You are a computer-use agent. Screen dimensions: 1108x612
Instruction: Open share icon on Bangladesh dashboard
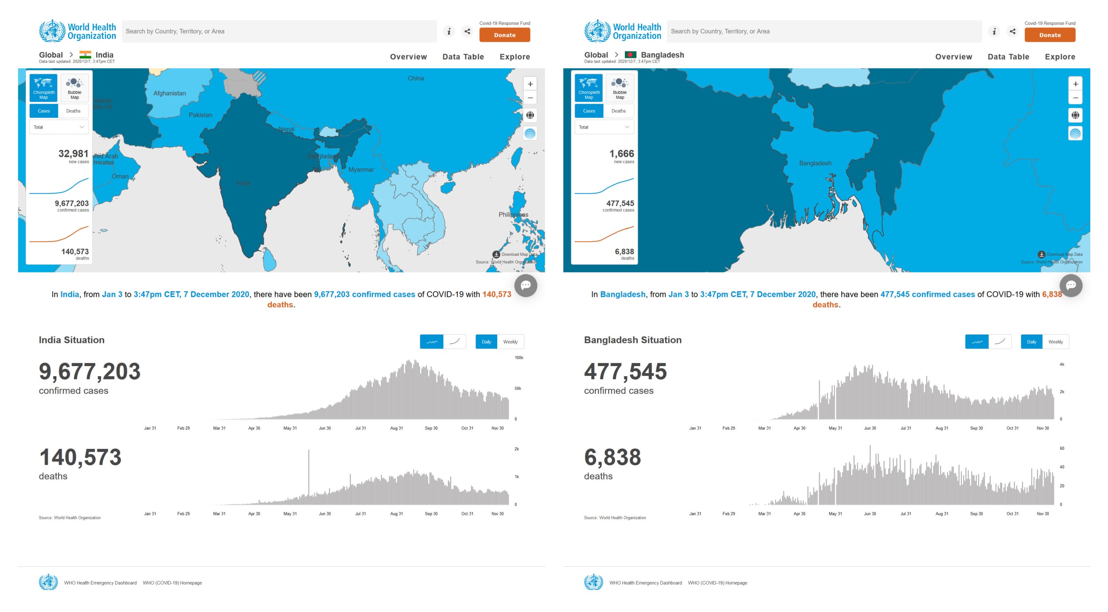pyautogui.click(x=1013, y=31)
